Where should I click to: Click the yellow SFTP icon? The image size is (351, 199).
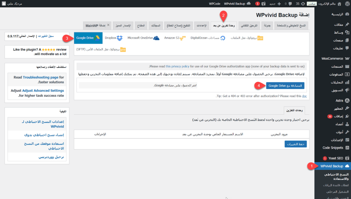tap(123, 50)
